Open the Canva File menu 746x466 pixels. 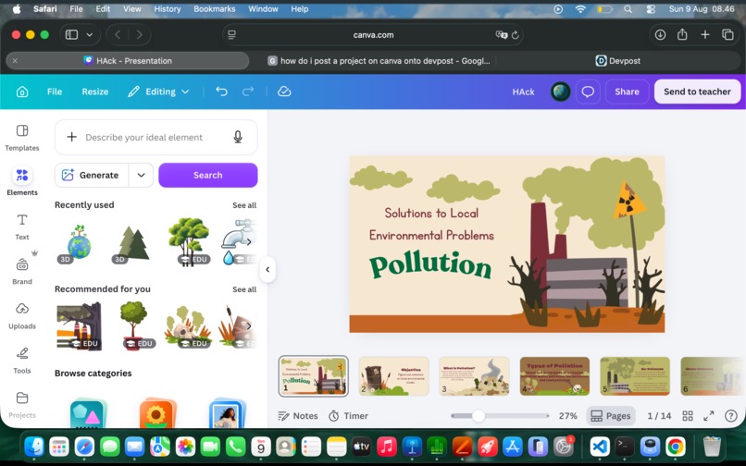[x=55, y=92]
